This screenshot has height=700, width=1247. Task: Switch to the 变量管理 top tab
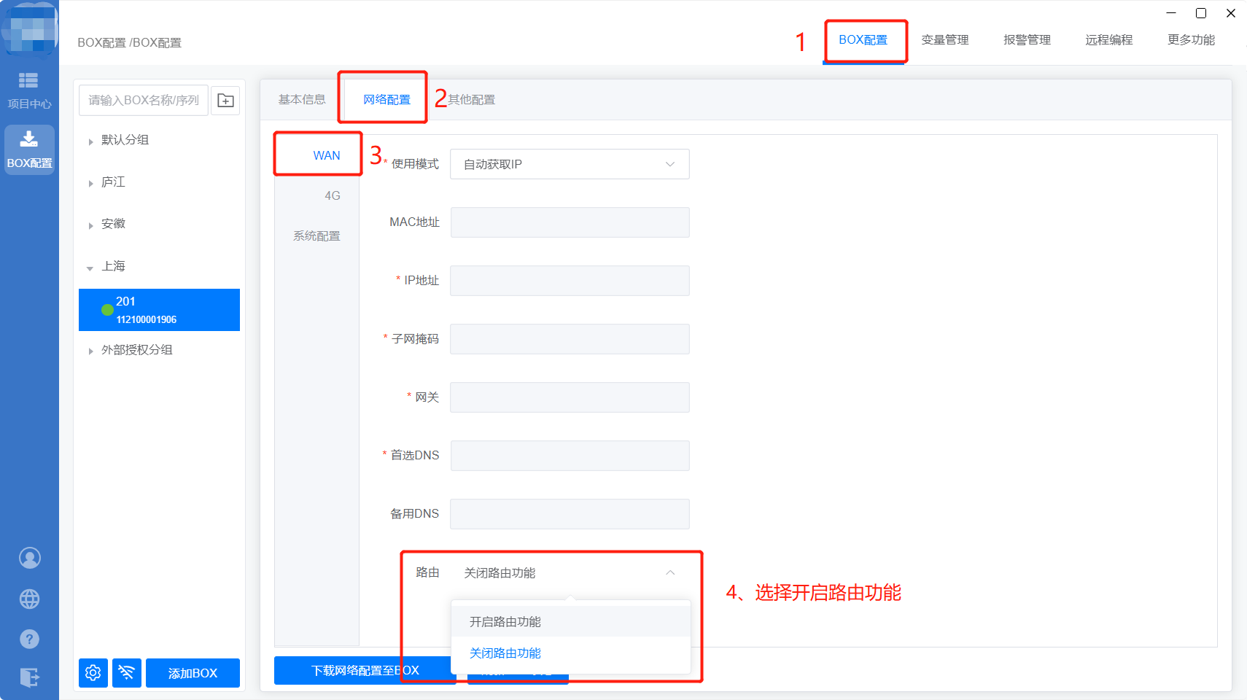tap(944, 40)
